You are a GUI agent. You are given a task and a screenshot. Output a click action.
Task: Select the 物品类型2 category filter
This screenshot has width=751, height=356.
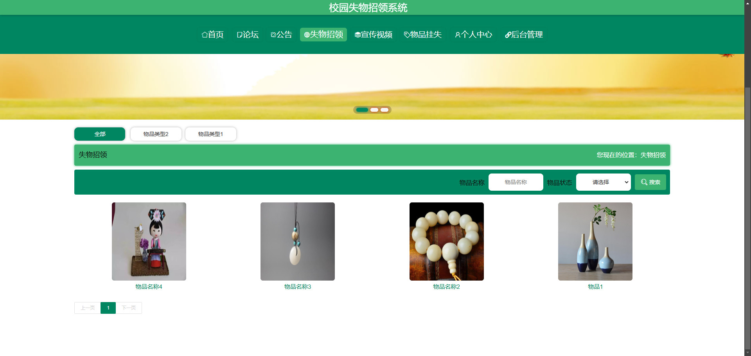click(x=156, y=134)
